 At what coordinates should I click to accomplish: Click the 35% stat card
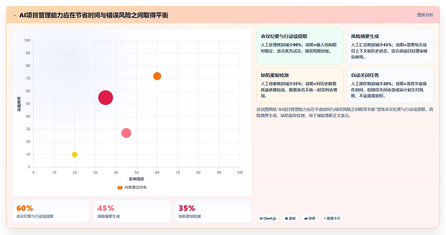pyautogui.click(x=213, y=211)
